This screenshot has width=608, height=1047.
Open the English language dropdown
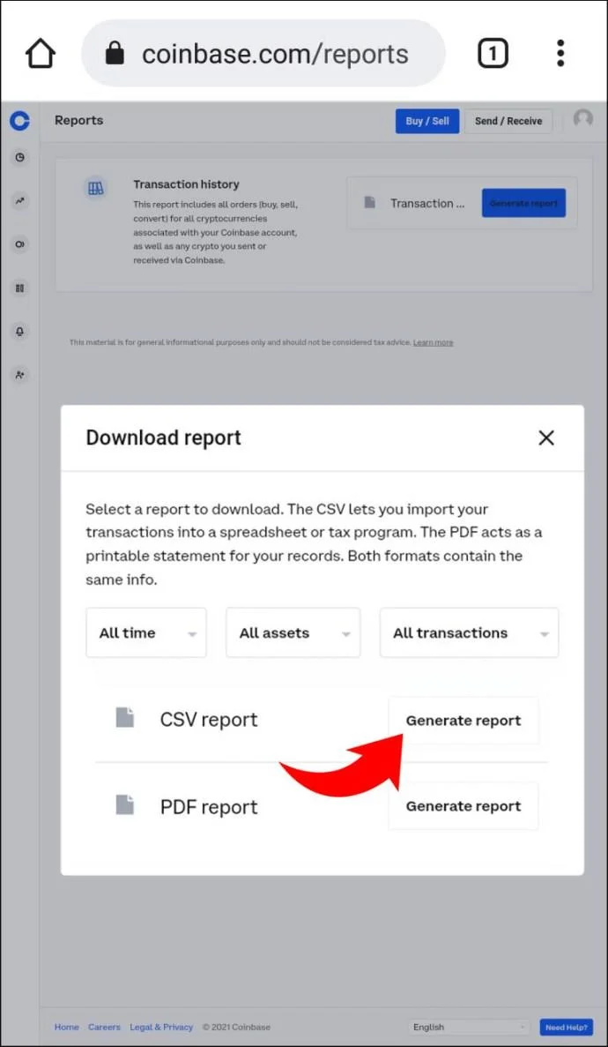click(x=469, y=1027)
